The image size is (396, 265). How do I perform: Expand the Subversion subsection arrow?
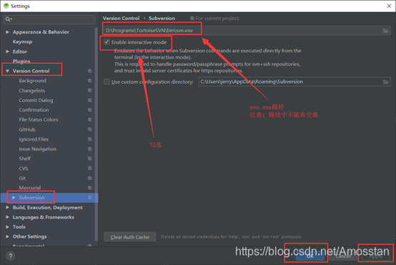point(14,198)
